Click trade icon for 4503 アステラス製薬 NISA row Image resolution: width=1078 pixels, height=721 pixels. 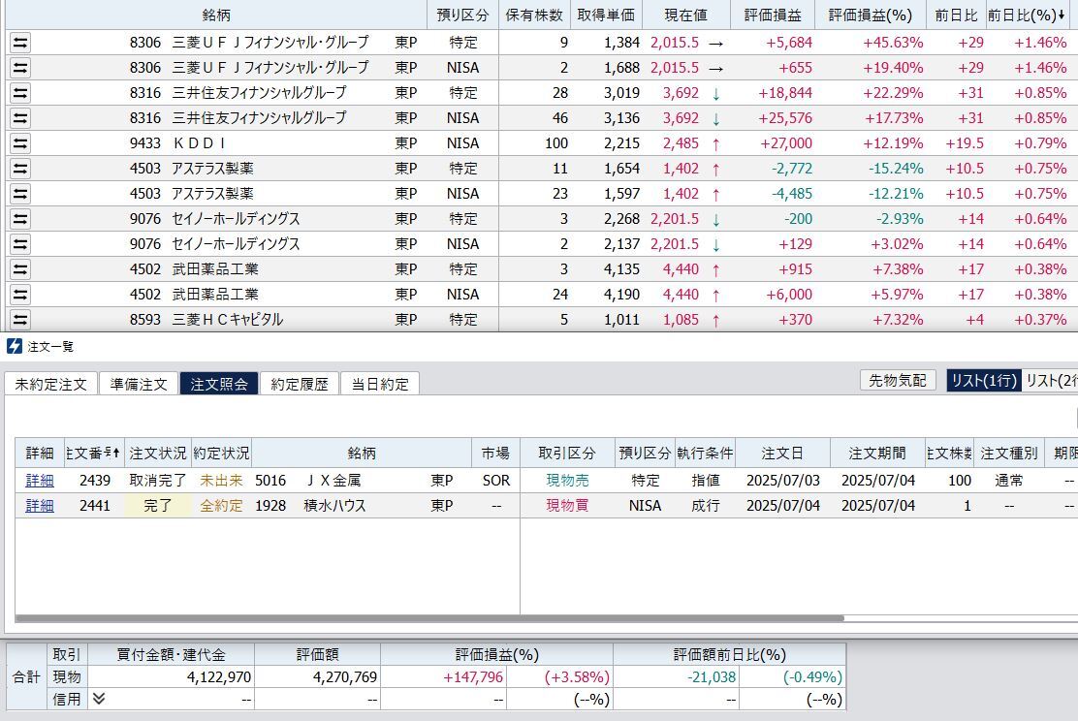click(x=20, y=194)
